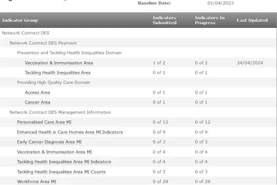Open Early Cancer Diagnosis Area MI link

49,142
